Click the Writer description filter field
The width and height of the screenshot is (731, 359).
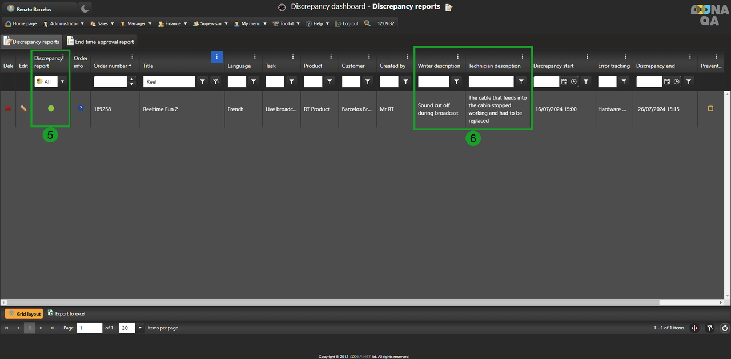pos(433,82)
